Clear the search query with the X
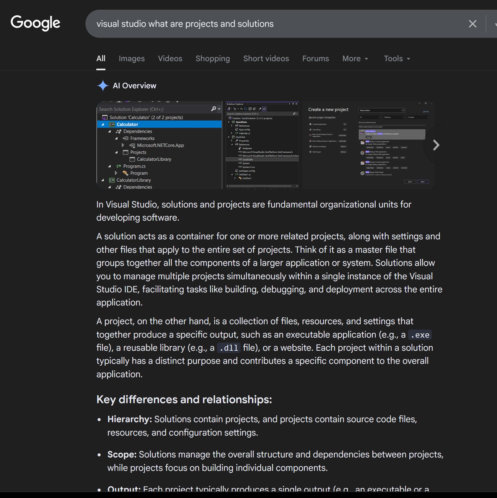Image resolution: width=497 pixels, height=498 pixels. tap(472, 24)
